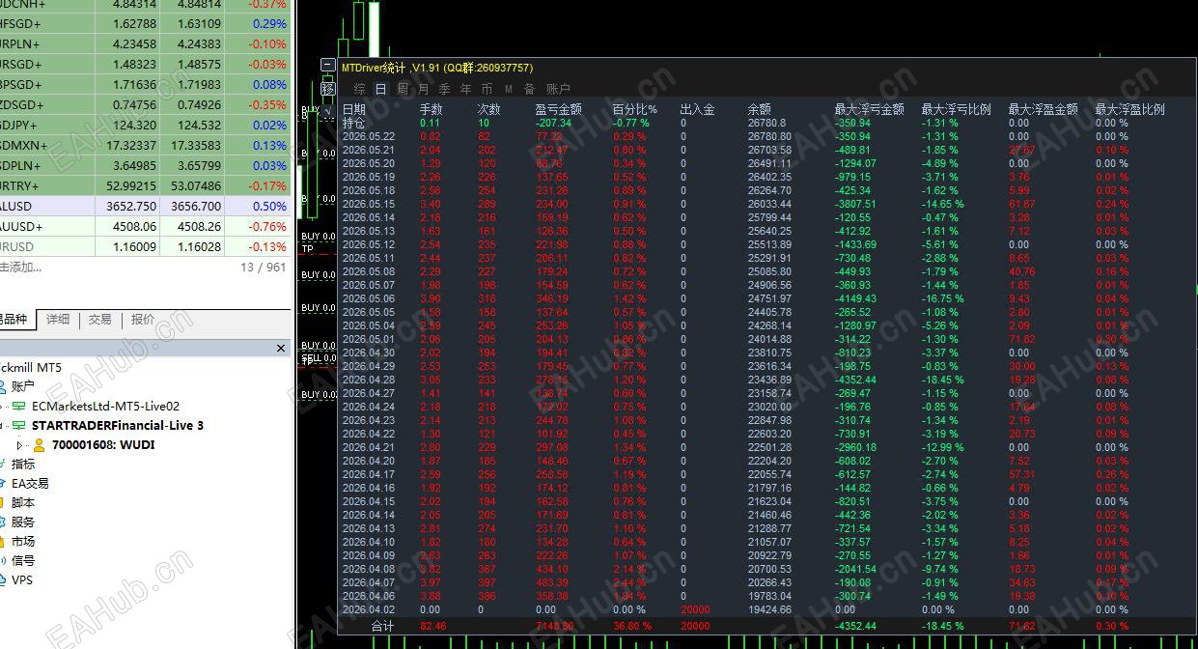Select the 脚本 scripts node
The height and width of the screenshot is (649, 1198).
(23, 503)
